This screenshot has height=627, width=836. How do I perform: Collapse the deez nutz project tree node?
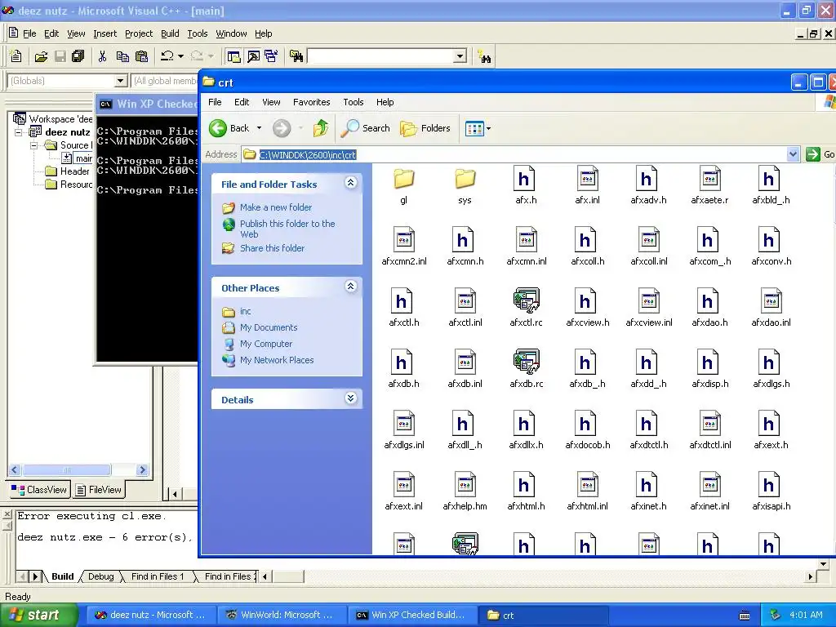(x=19, y=132)
